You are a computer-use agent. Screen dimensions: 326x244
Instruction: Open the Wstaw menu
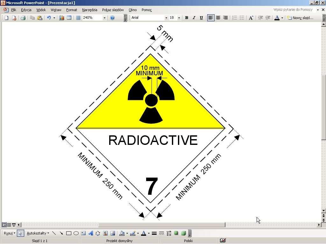56,10
